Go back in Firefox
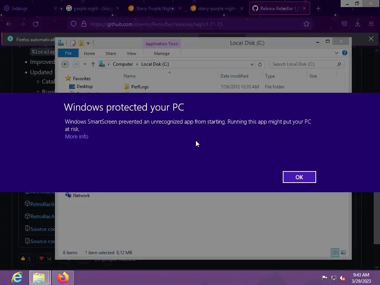380x285 pixels. coord(9,24)
